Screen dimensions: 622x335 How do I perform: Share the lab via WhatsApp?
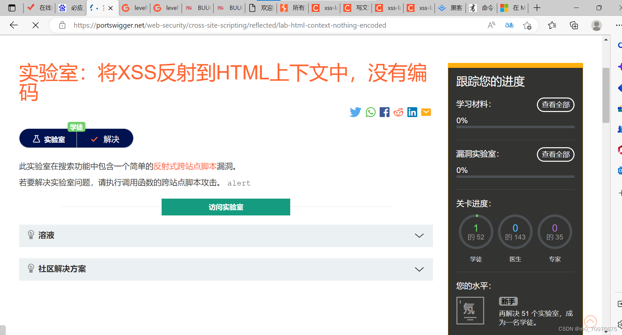click(370, 112)
